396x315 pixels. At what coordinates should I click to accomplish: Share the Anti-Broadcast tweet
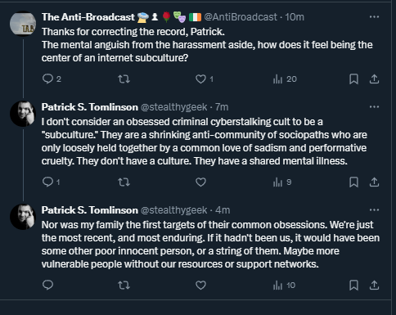(374, 79)
